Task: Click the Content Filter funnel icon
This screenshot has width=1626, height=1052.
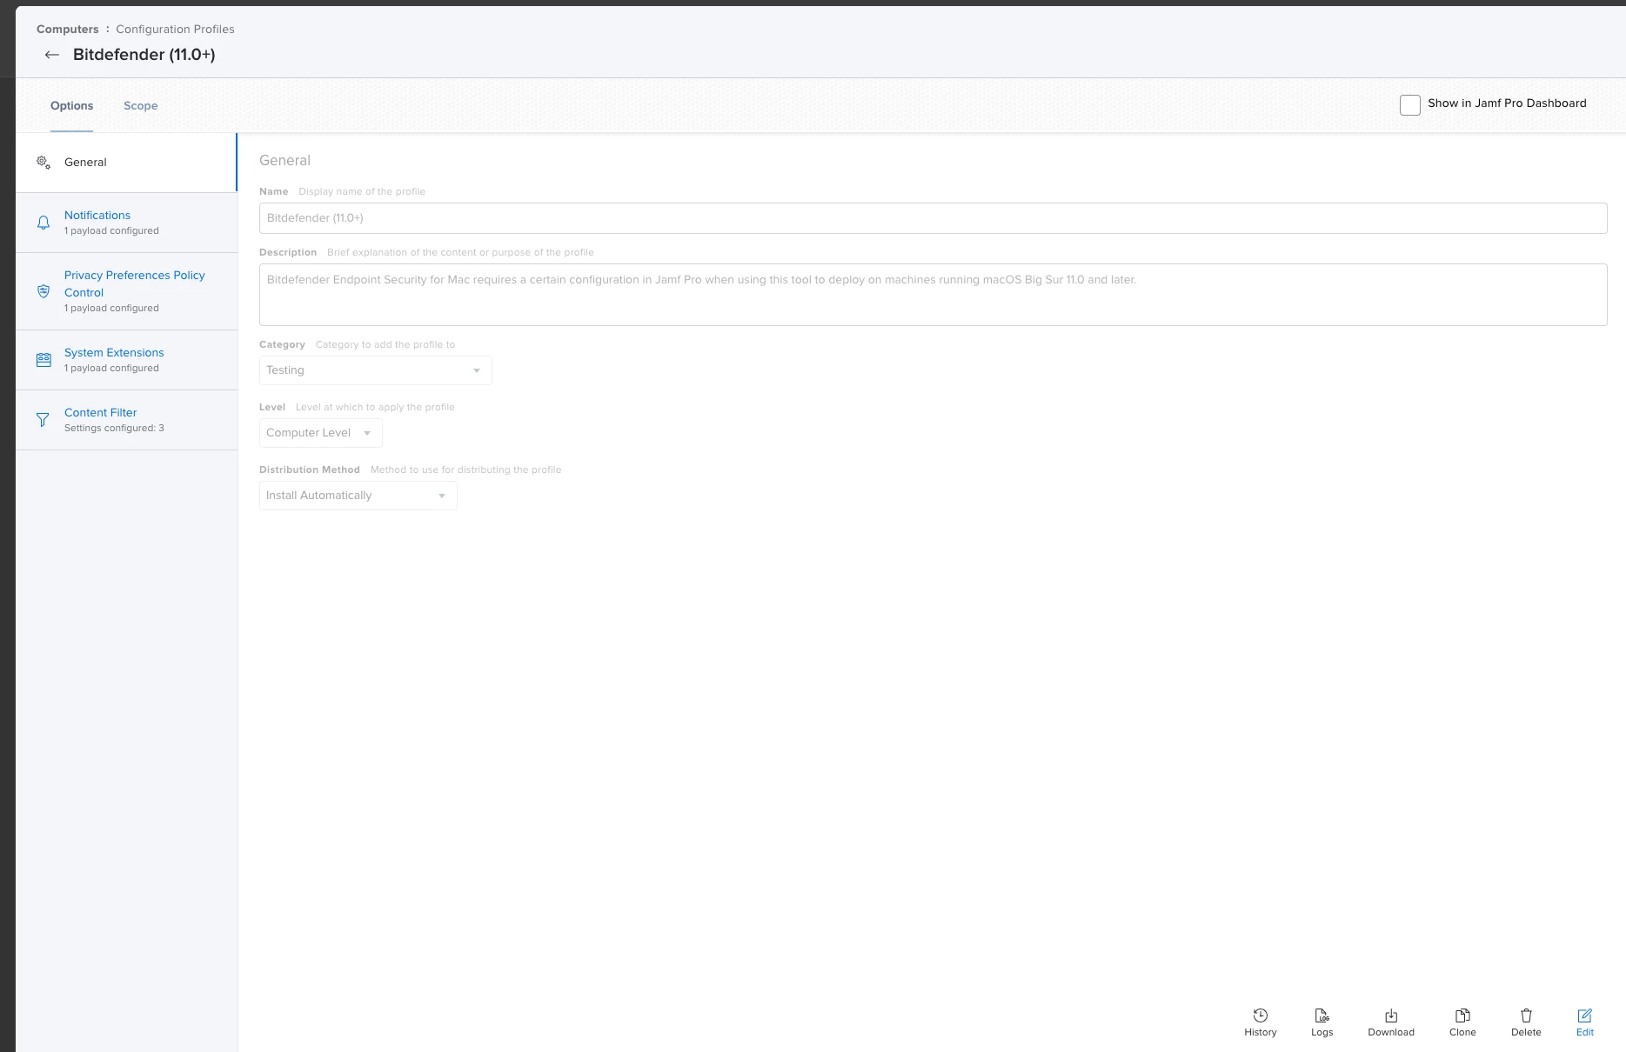Action: pos(43,420)
